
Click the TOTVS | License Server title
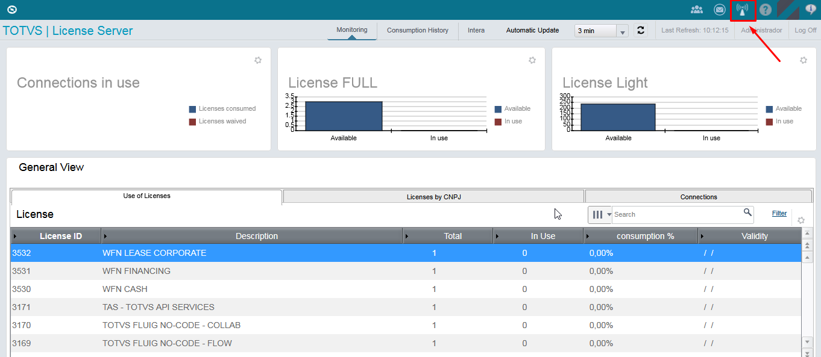[x=68, y=31]
